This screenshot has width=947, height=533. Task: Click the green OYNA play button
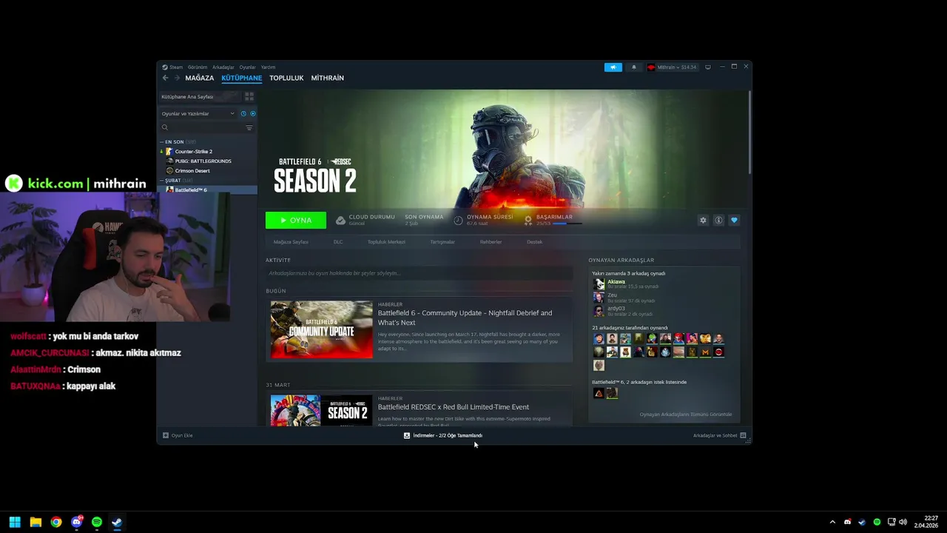pos(296,220)
